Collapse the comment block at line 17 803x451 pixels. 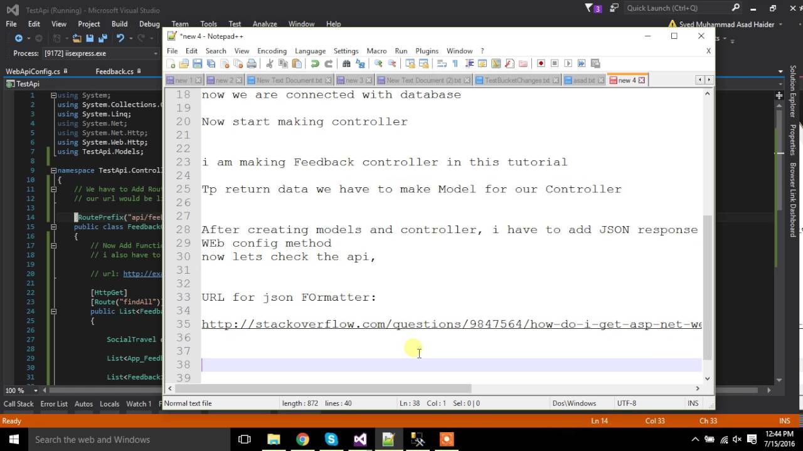[x=53, y=246]
